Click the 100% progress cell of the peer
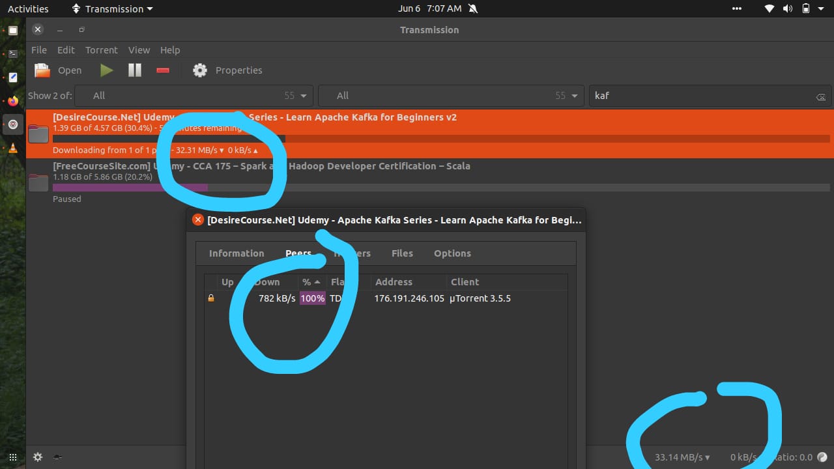834x469 pixels. pyautogui.click(x=313, y=298)
